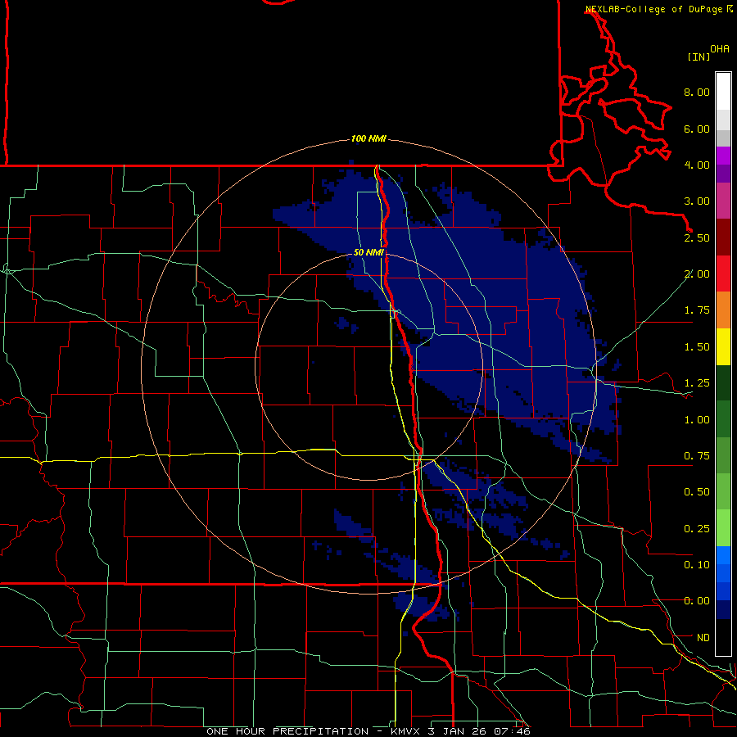The image size is (737, 737).
Task: Click the bright blue legend swatch near 0.10
Action: click(723, 555)
